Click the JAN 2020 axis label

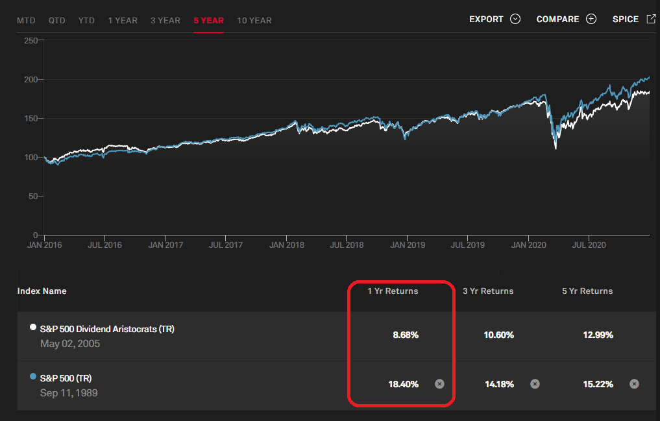[x=529, y=245]
